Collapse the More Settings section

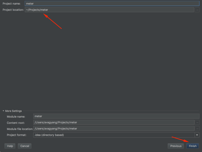pyautogui.click(x=4, y=111)
